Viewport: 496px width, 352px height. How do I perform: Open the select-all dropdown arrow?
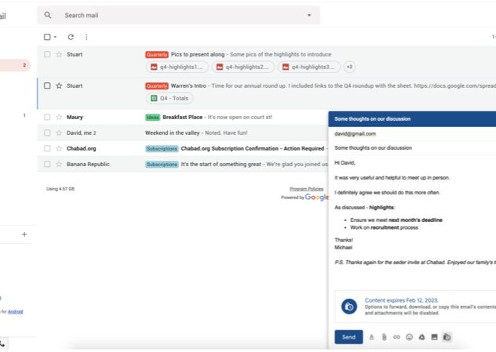pyautogui.click(x=55, y=37)
